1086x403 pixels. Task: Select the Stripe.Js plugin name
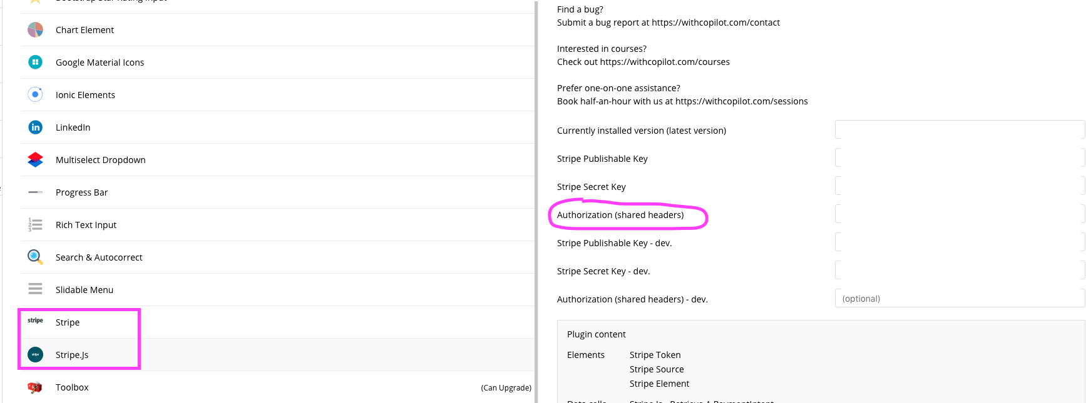click(x=72, y=355)
